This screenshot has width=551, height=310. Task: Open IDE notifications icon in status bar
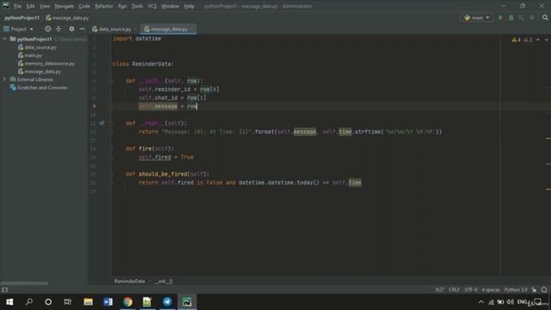544,289
